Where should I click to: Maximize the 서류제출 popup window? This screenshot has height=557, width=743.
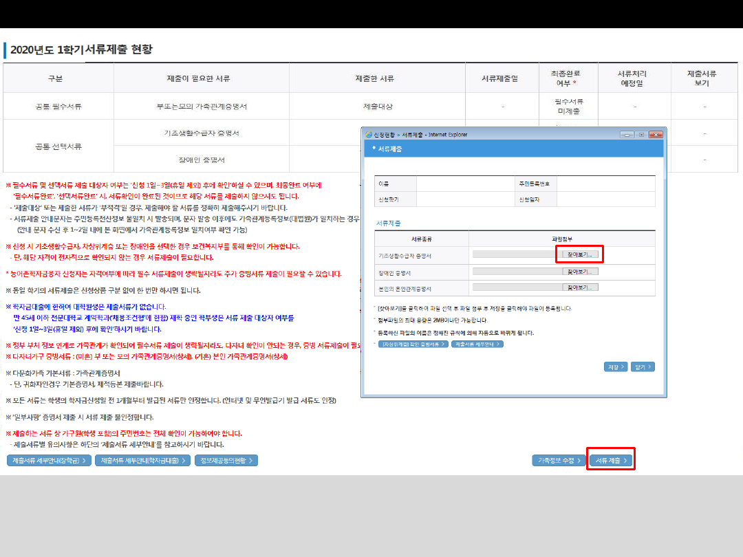tap(640, 133)
